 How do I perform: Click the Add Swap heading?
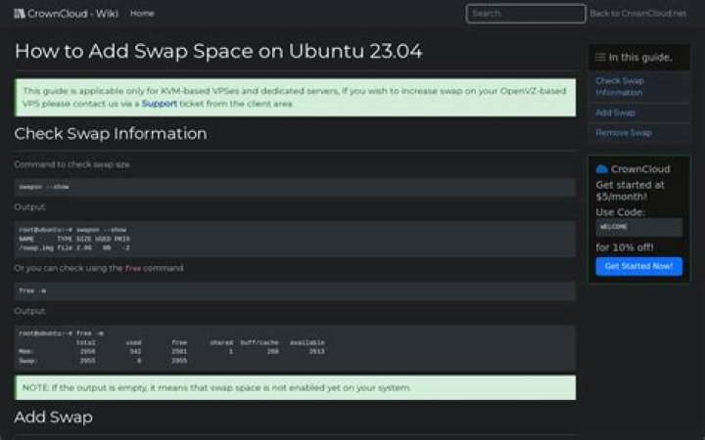(54, 418)
